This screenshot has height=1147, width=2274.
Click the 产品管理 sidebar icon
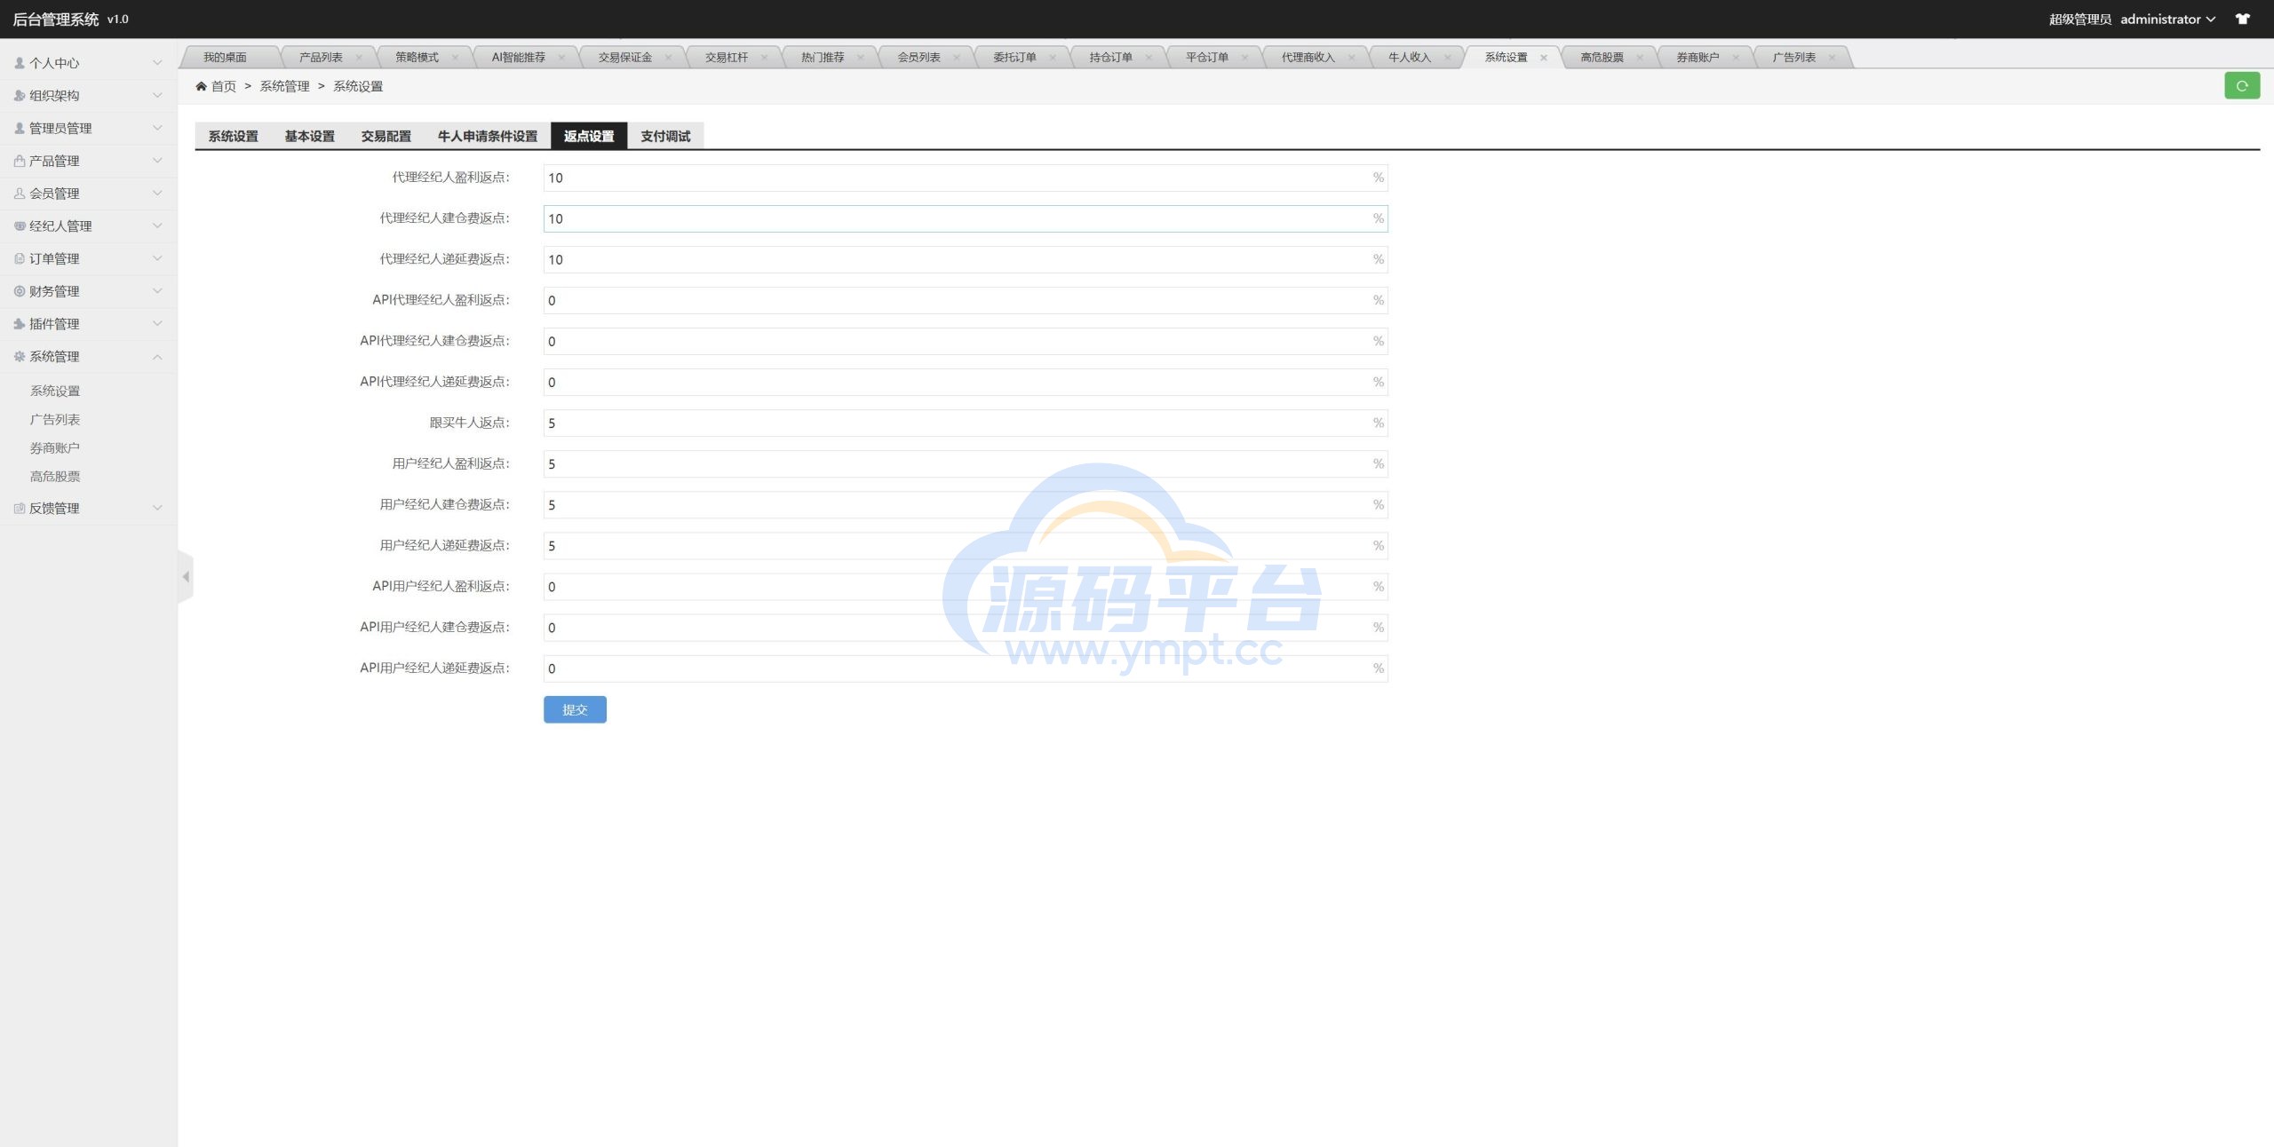20,161
